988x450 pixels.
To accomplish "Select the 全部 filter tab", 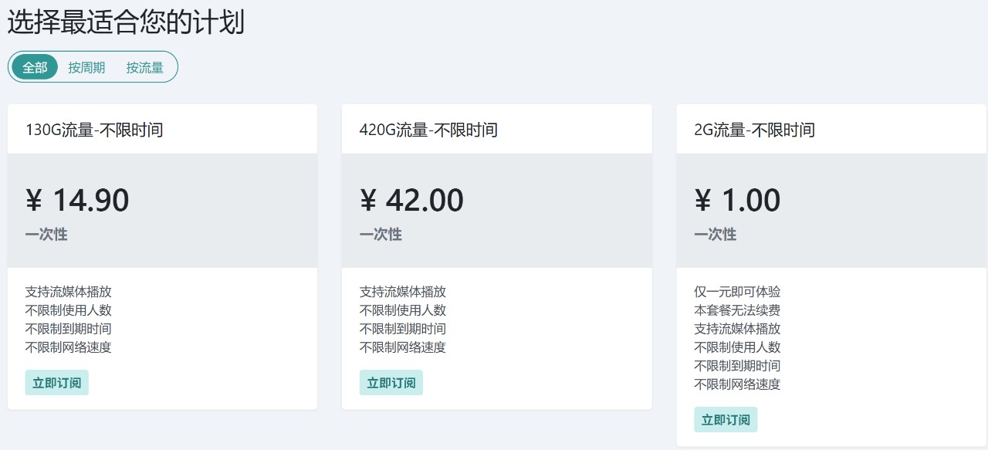I will (35, 67).
